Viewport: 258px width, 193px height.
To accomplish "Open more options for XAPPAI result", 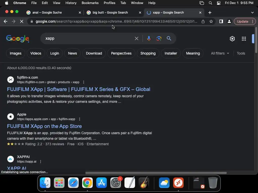I will coord(41,162).
